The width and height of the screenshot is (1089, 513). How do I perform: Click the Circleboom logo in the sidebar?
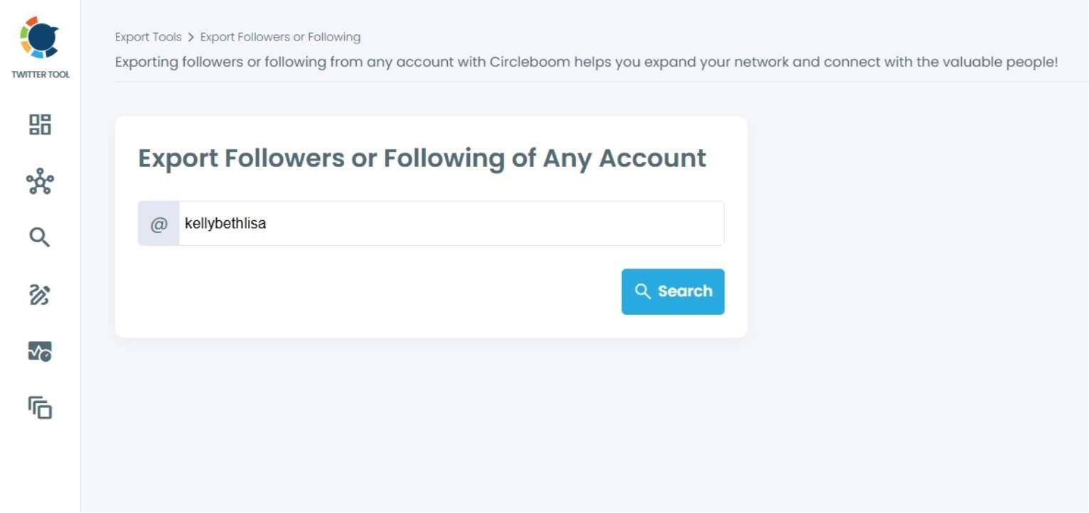tap(40, 39)
